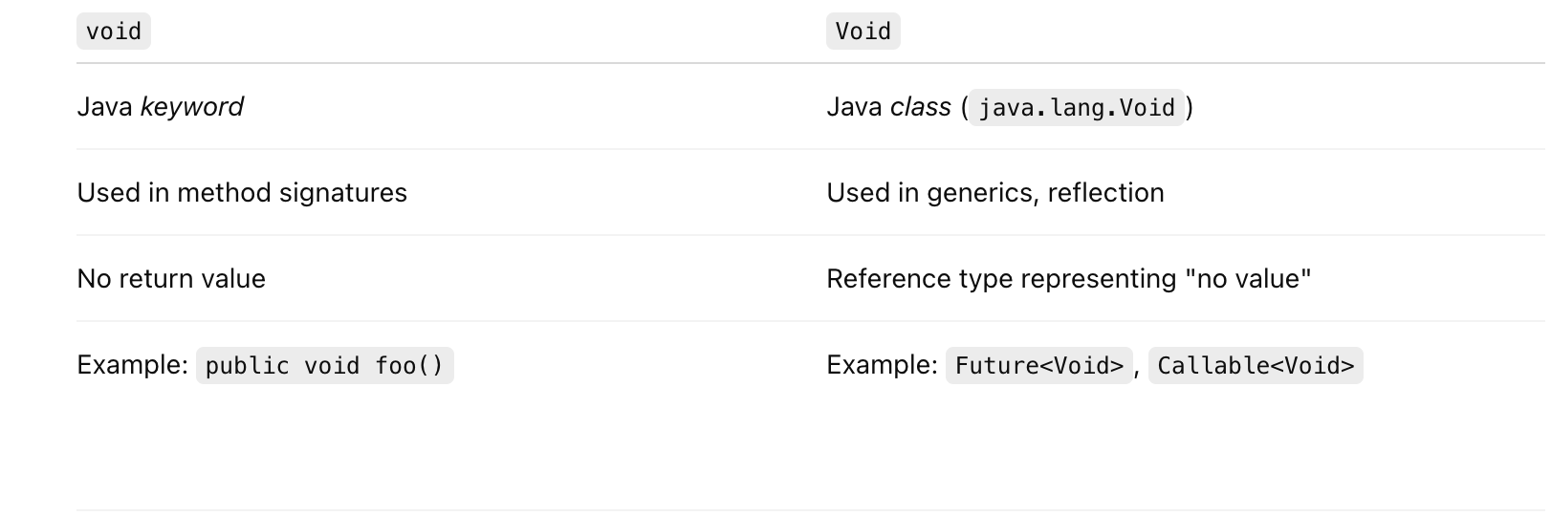Click the word Java before class

[854, 107]
